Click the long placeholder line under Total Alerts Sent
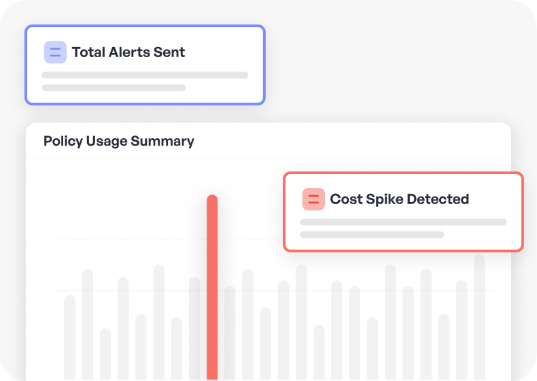537x381 pixels. pyautogui.click(x=145, y=75)
